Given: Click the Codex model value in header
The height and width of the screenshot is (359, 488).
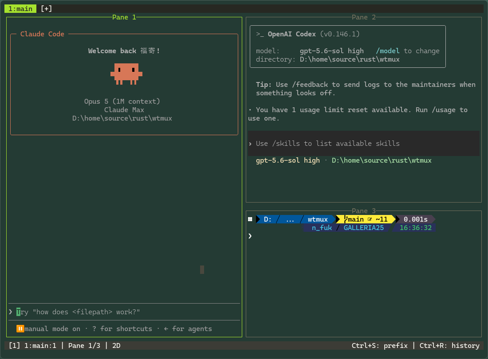Looking at the screenshot, I should tap(332, 51).
